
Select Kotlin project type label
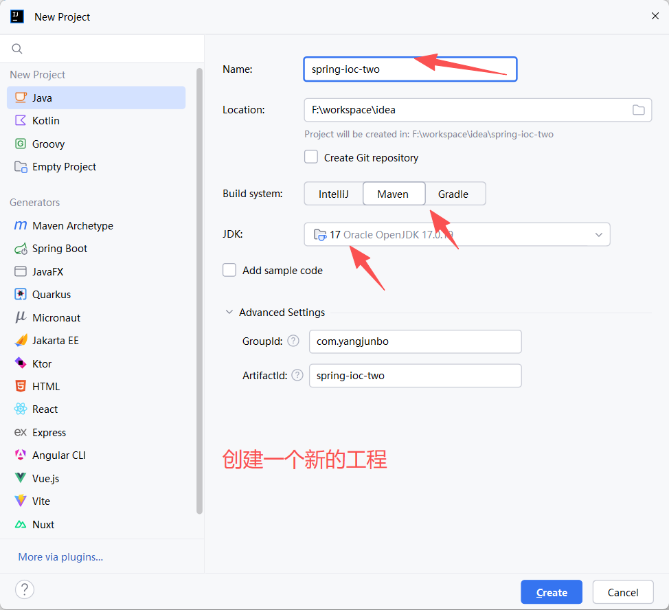click(46, 121)
